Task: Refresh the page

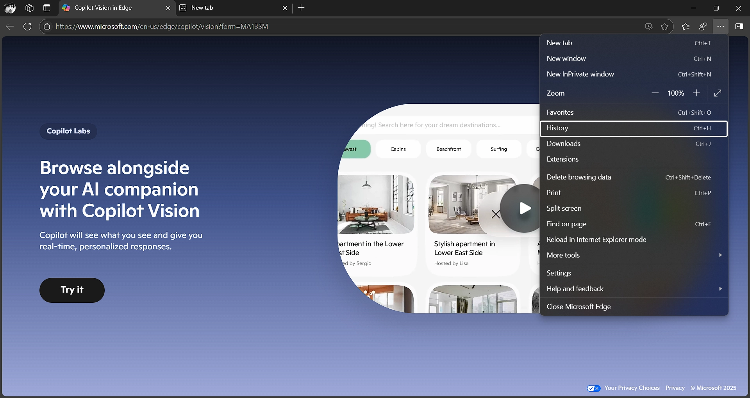Action: click(x=27, y=27)
